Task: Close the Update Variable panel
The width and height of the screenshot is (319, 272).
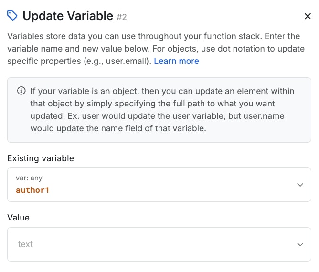Action: click(308, 16)
